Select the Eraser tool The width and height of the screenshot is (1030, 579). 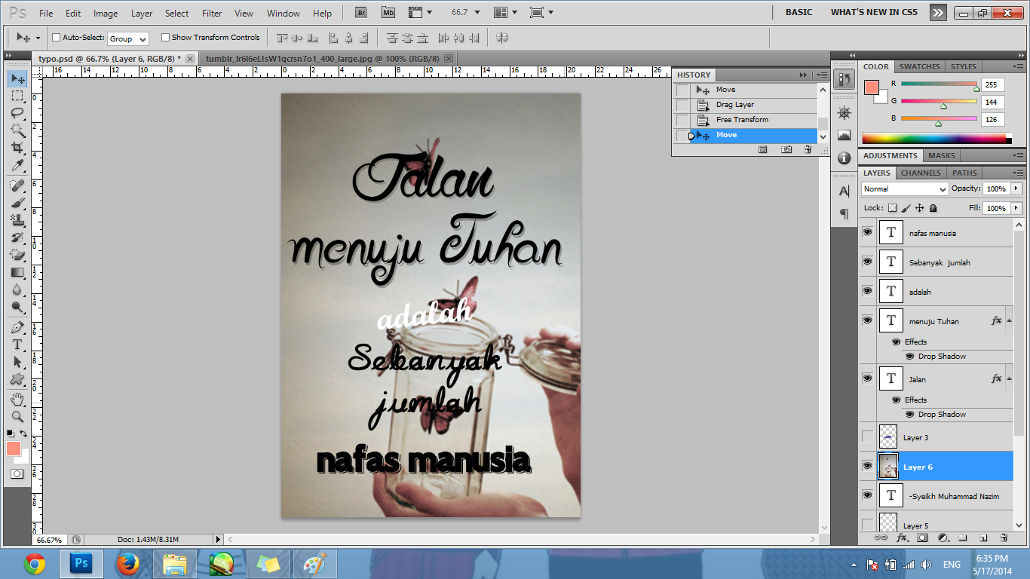pos(17,255)
